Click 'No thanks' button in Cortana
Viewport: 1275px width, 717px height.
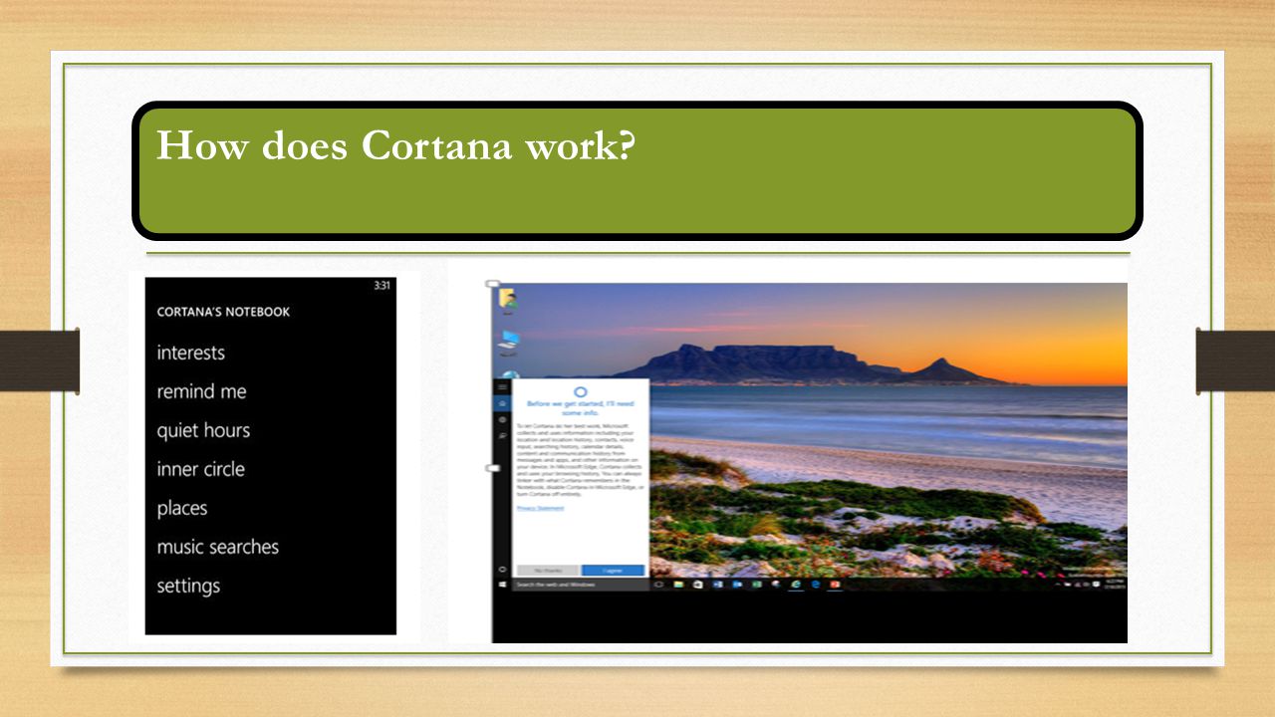point(547,571)
